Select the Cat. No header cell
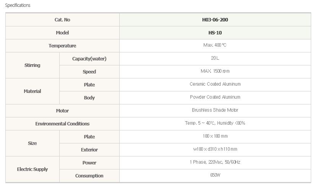Viewport: 315px width, 187px height. [x=62, y=20]
